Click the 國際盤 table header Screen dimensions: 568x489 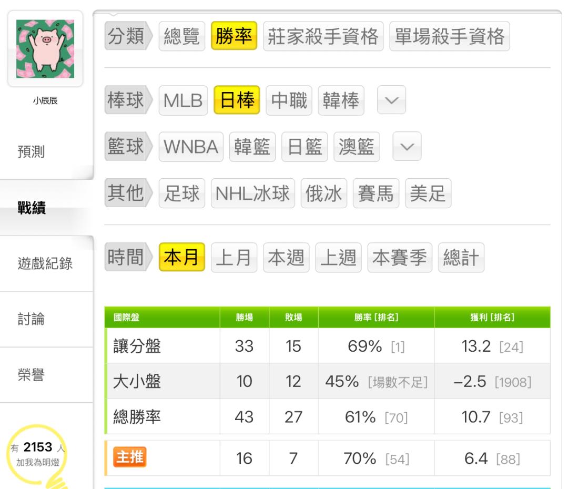pyautogui.click(x=126, y=318)
